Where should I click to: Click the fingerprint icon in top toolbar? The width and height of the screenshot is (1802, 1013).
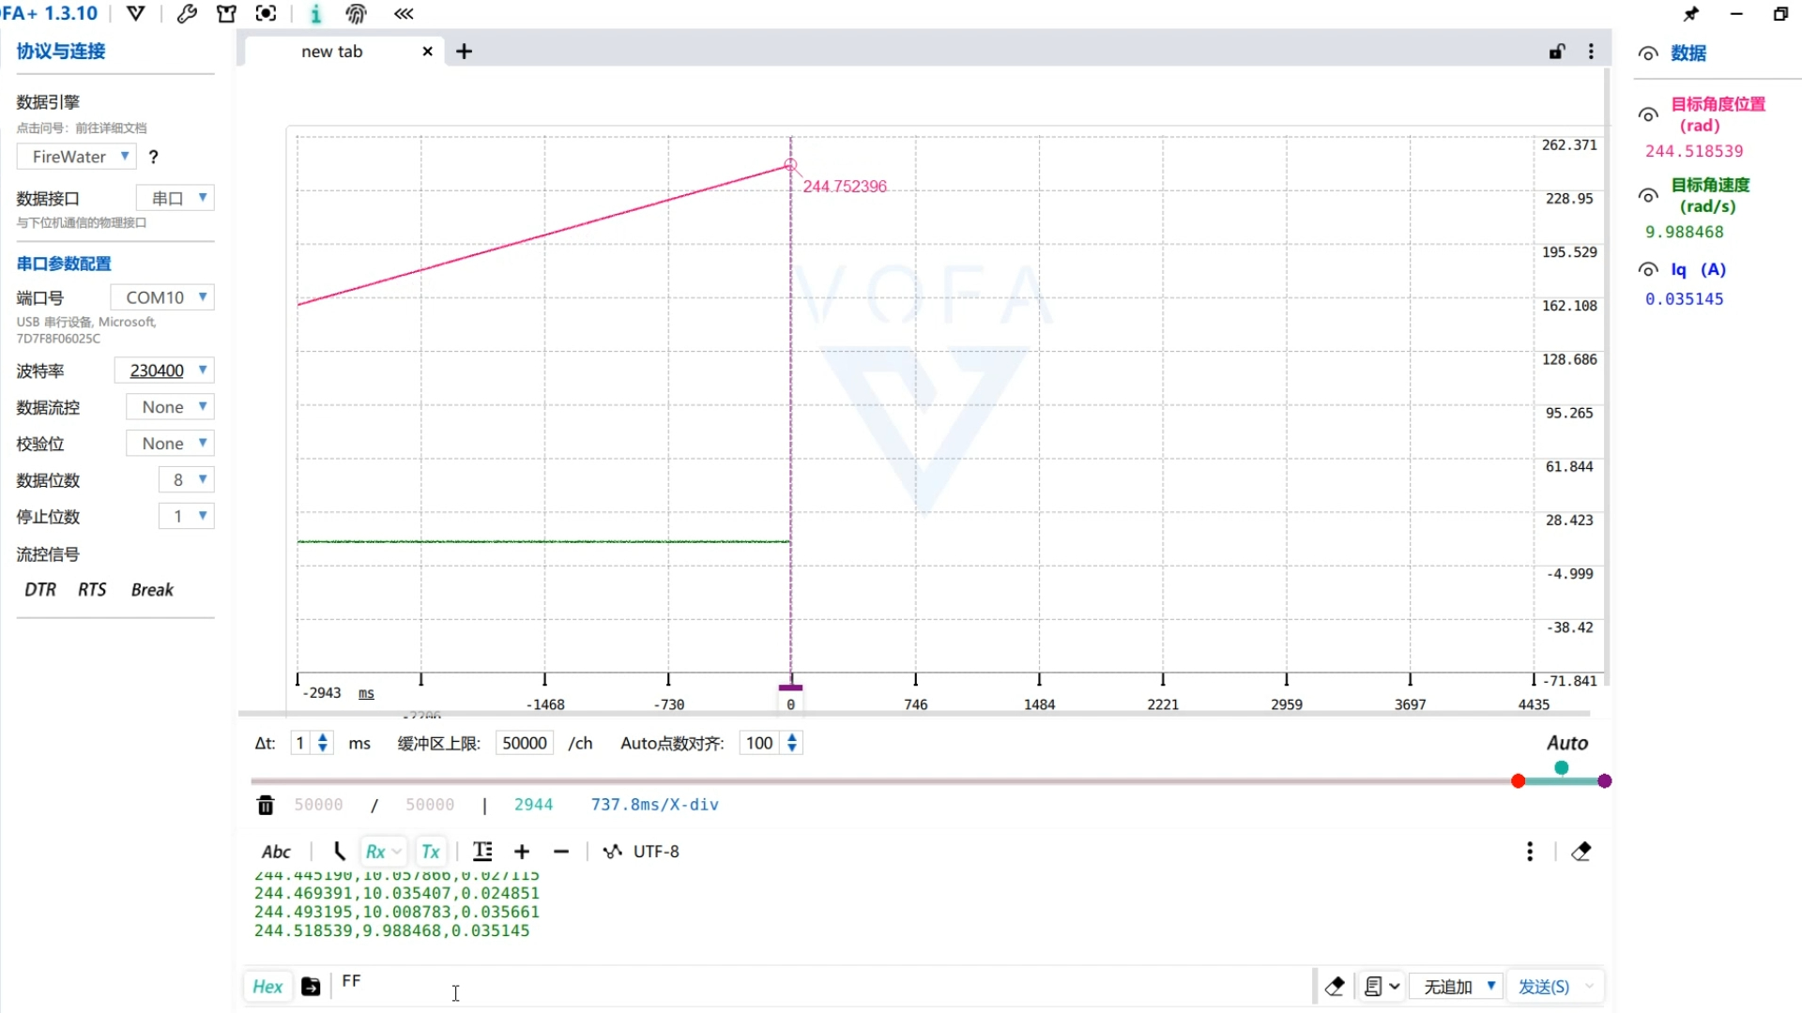(x=356, y=14)
